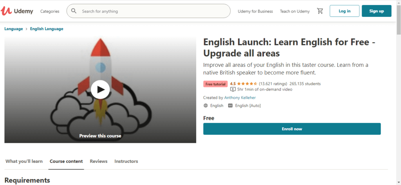Image resolution: width=401 pixels, height=185 pixels.
Task: Click the 13,621 ratings text
Action: 273,84
